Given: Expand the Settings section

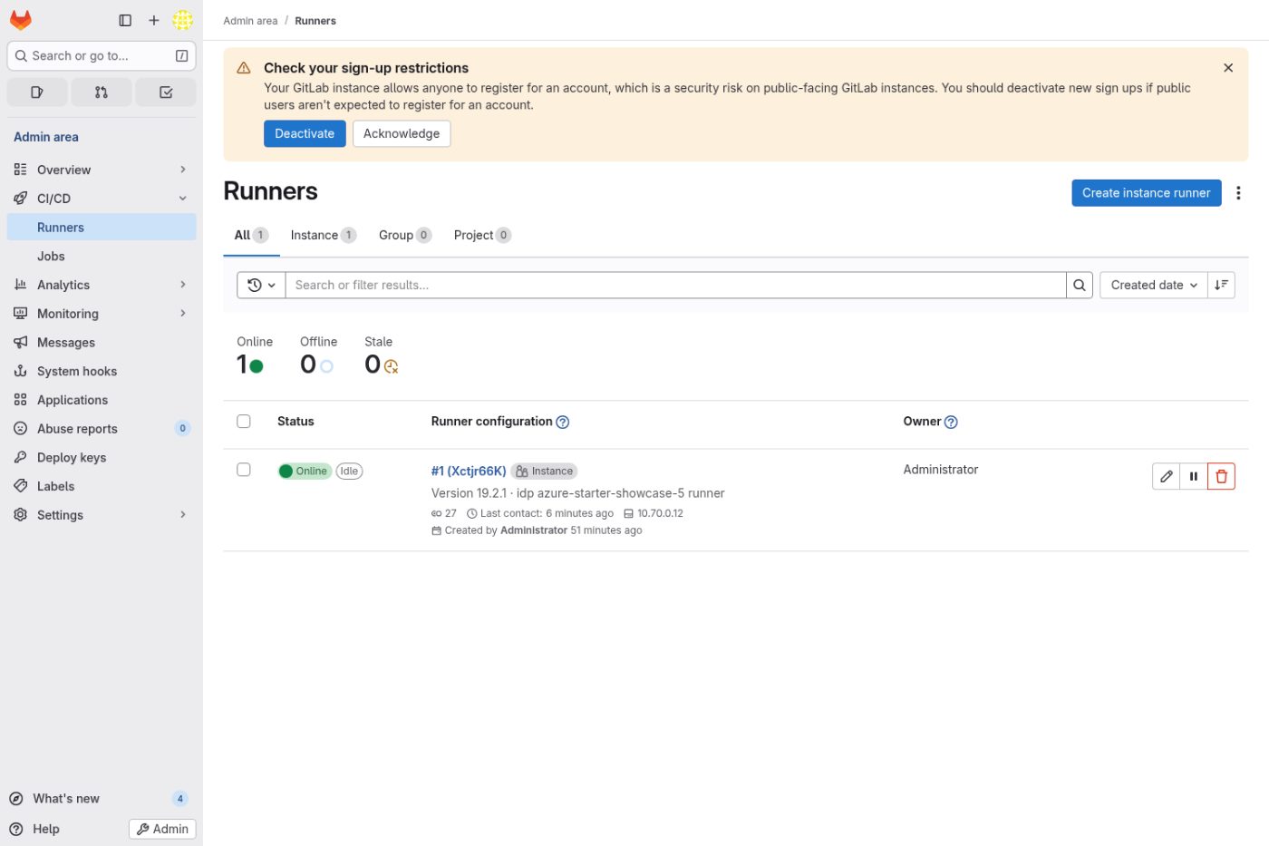Looking at the screenshot, I should tap(102, 515).
